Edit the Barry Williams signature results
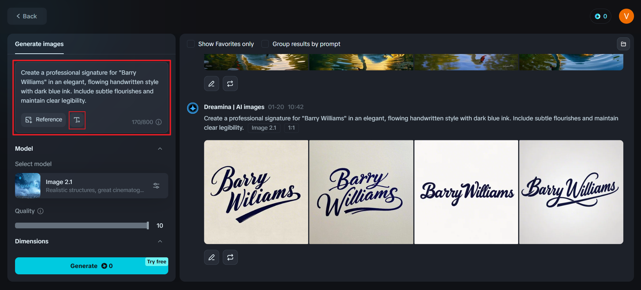 click(x=211, y=257)
